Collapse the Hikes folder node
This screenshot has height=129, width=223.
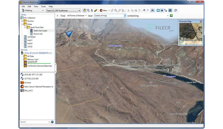(x=22, y=24)
